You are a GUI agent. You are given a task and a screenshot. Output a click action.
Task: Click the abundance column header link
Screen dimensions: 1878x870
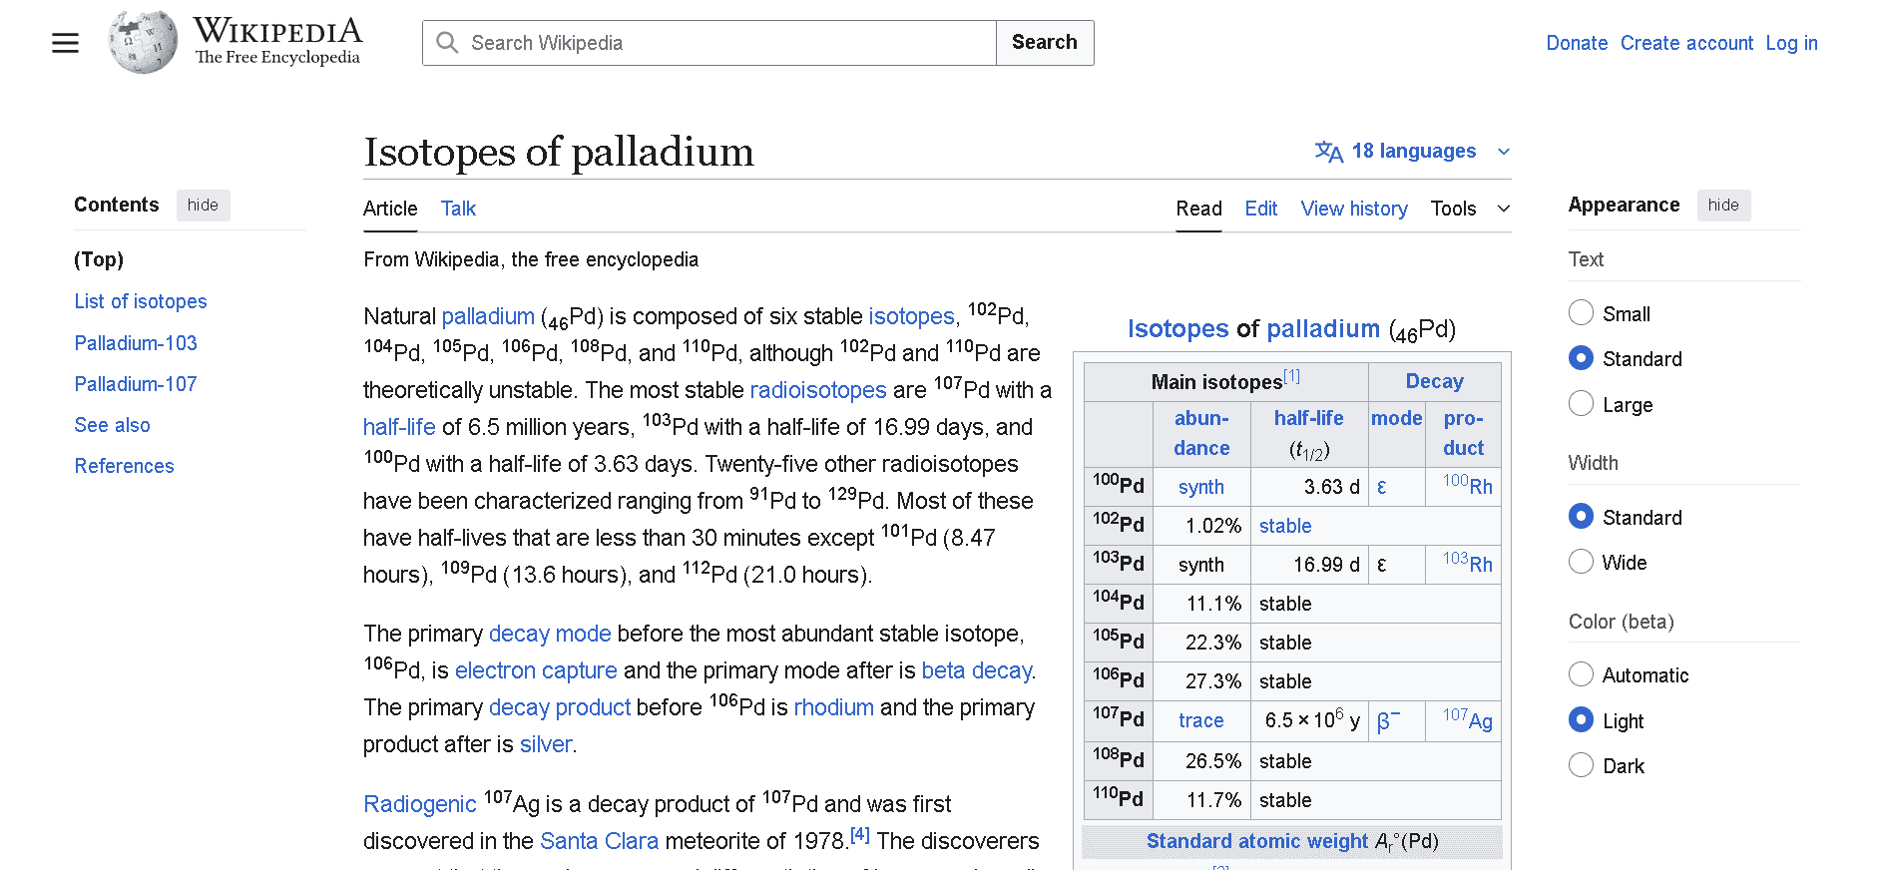pos(1201,433)
